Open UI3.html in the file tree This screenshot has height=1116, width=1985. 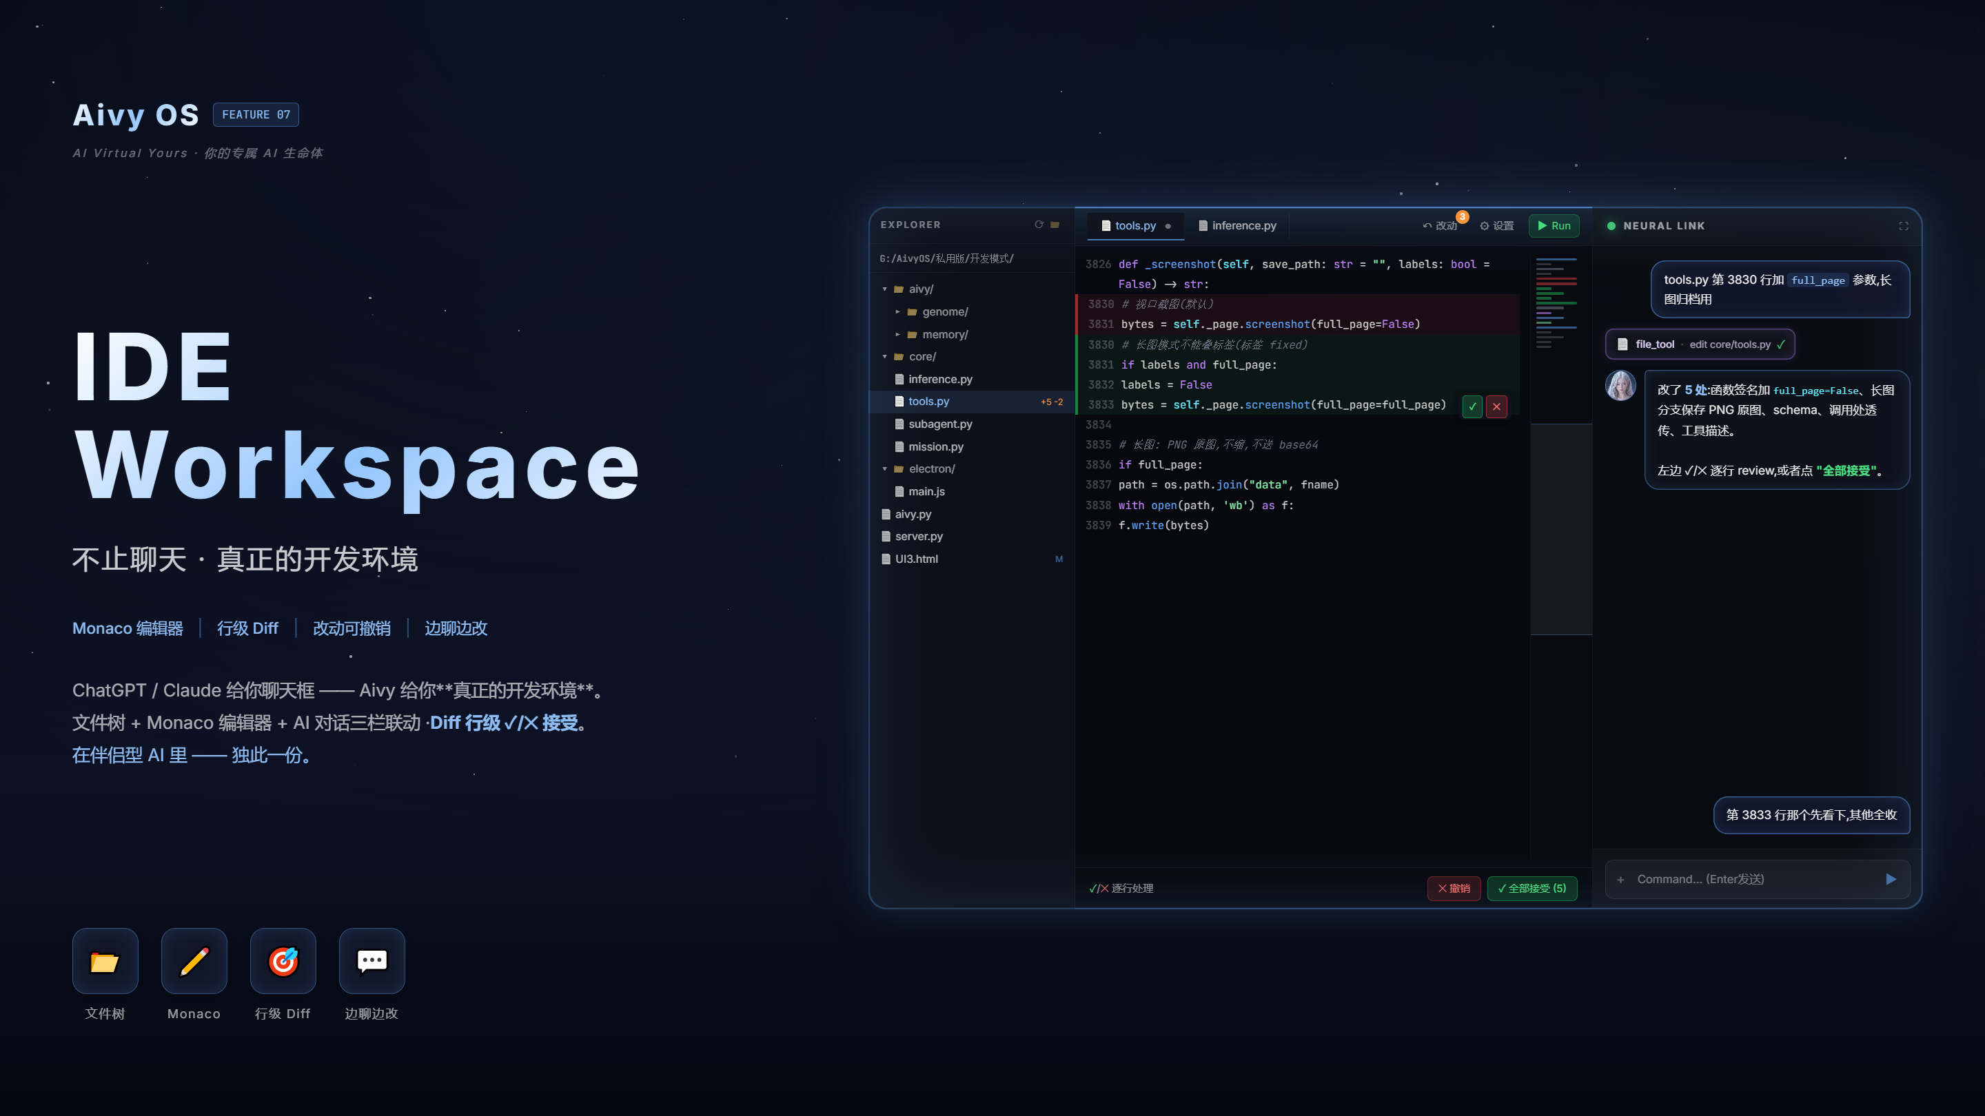click(x=971, y=559)
